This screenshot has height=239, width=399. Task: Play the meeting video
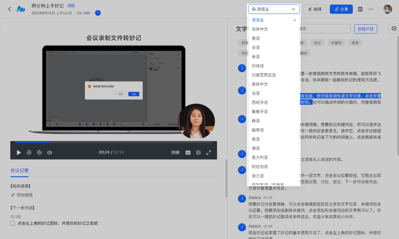pyautogui.click(x=19, y=152)
